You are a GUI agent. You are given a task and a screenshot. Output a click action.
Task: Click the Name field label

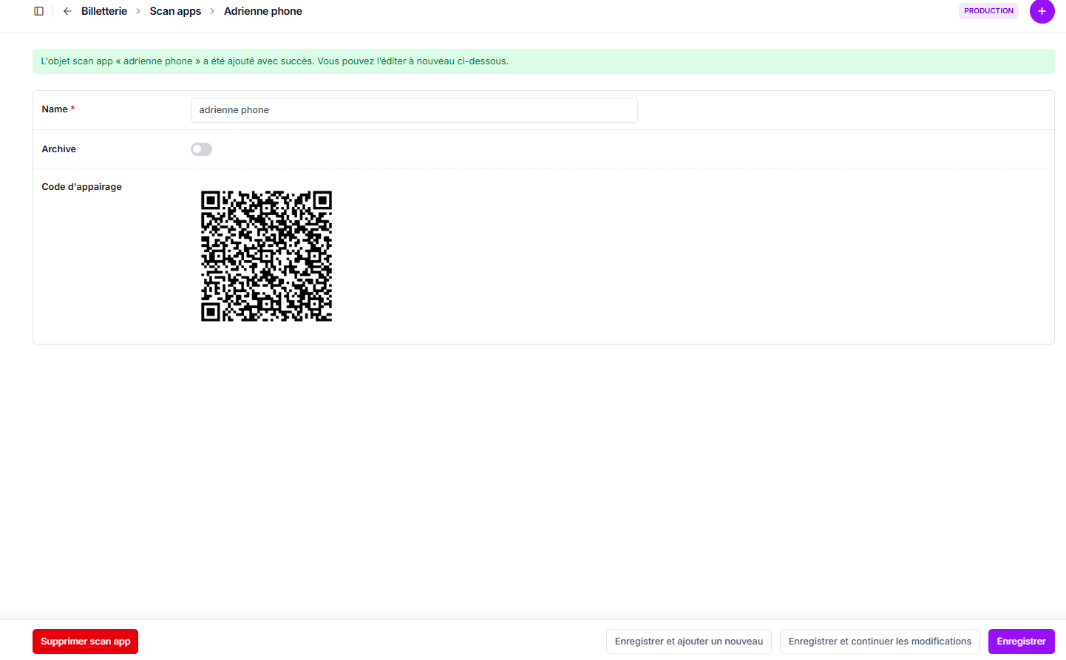55,109
